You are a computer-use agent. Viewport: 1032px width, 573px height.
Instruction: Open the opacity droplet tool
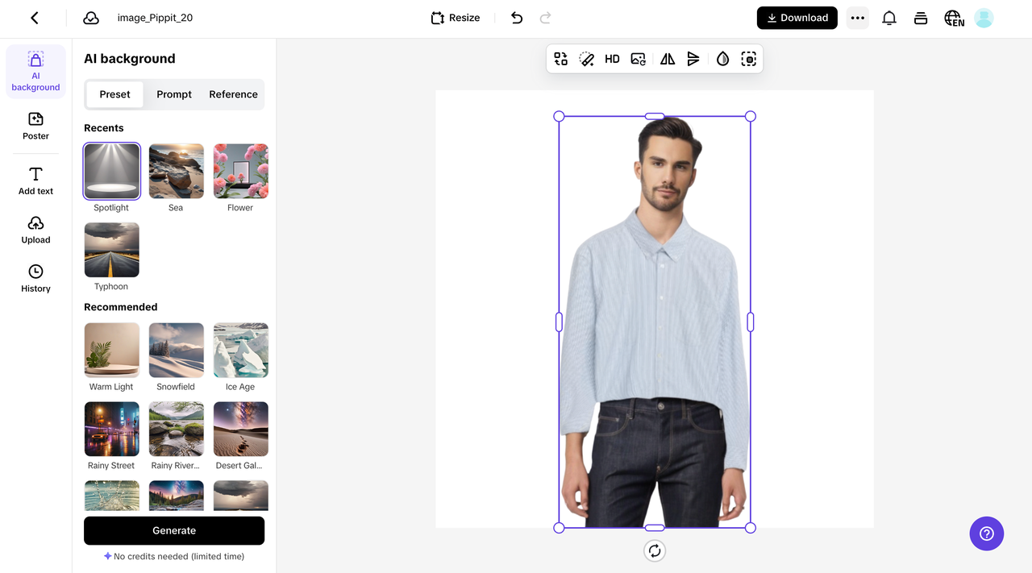(722, 59)
